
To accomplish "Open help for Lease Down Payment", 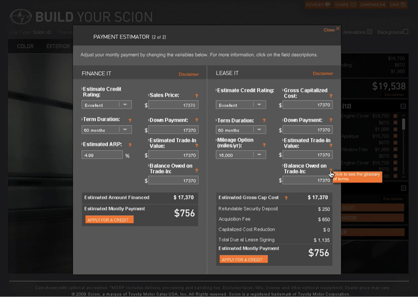I will pos(331,120).
